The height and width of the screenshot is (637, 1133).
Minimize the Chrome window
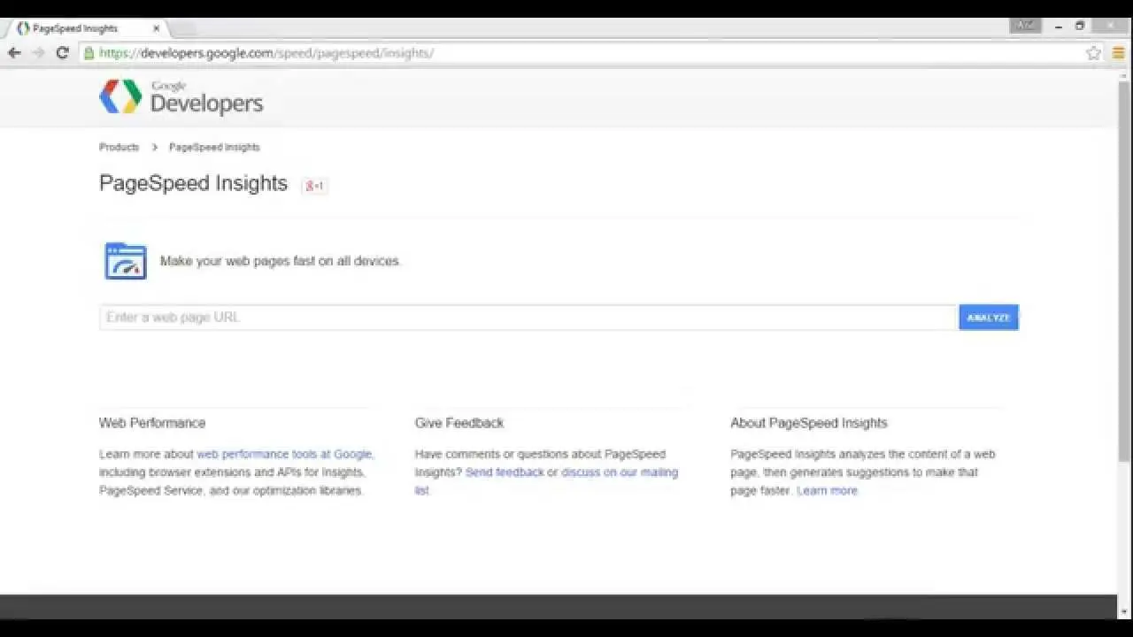click(1059, 27)
